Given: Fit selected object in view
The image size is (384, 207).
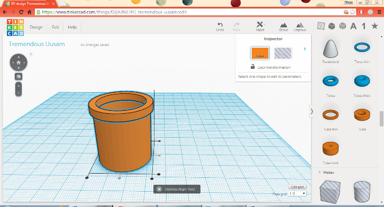Looking at the screenshot, I should 19,77.
